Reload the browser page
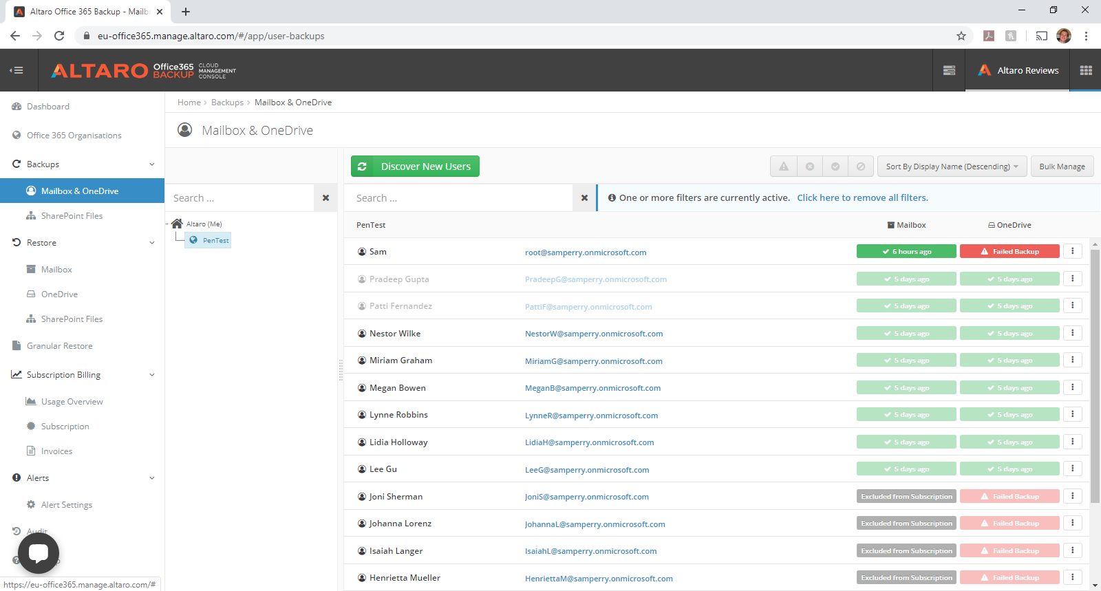This screenshot has width=1101, height=591. coord(59,36)
